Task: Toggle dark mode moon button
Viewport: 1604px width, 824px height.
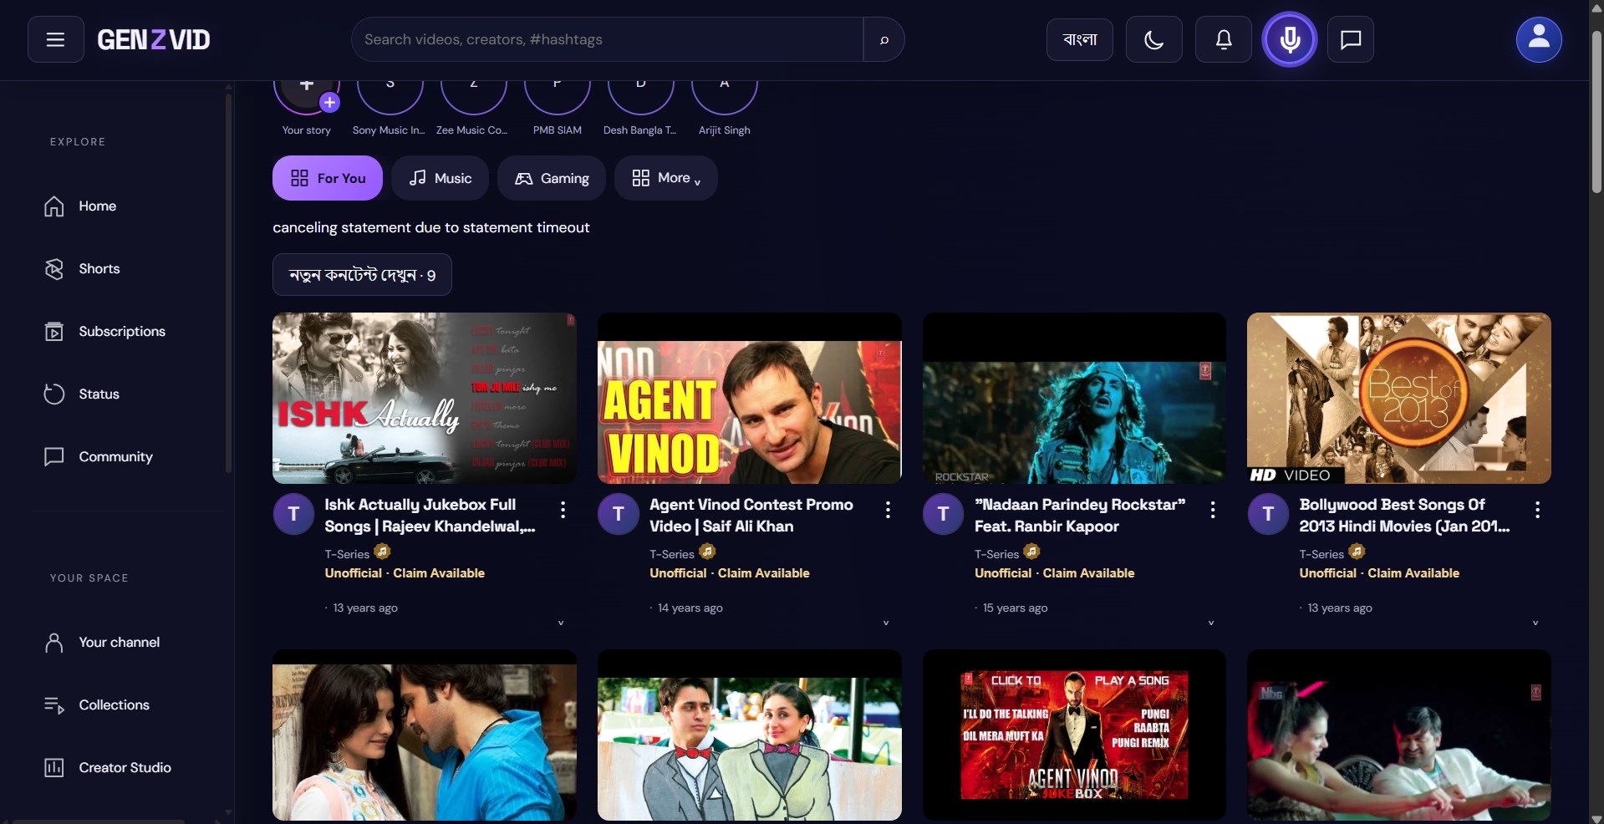Action: point(1153,39)
